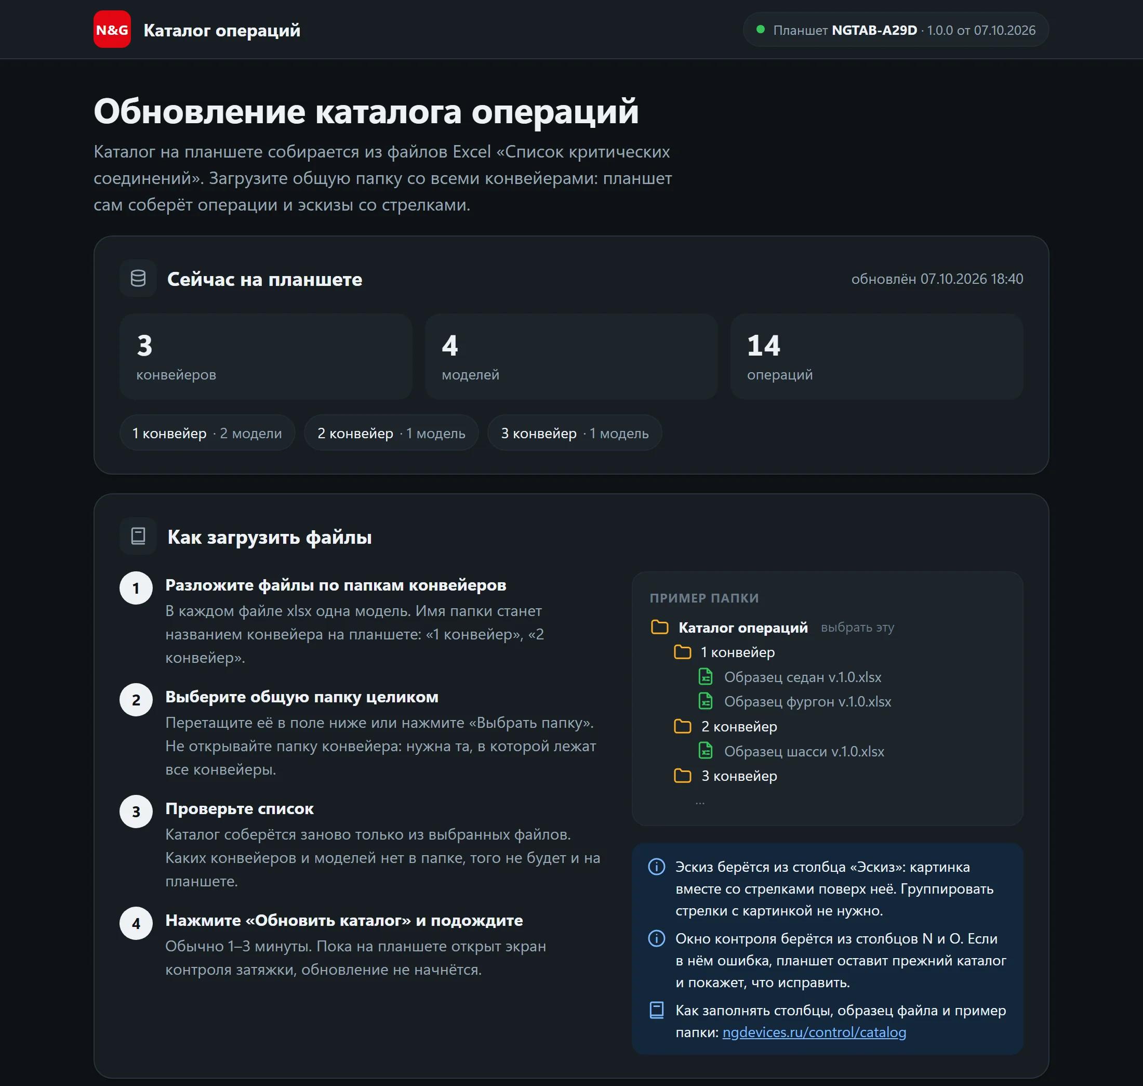Click the book icon next to «Как заполнять столбцы»
Image resolution: width=1143 pixels, height=1086 pixels.
657,1010
